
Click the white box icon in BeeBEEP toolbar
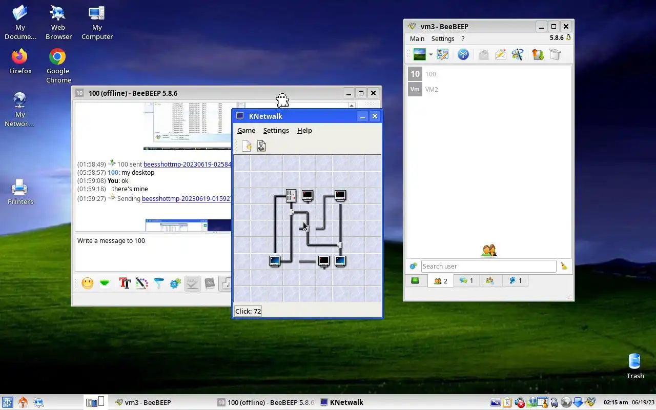pos(555,54)
